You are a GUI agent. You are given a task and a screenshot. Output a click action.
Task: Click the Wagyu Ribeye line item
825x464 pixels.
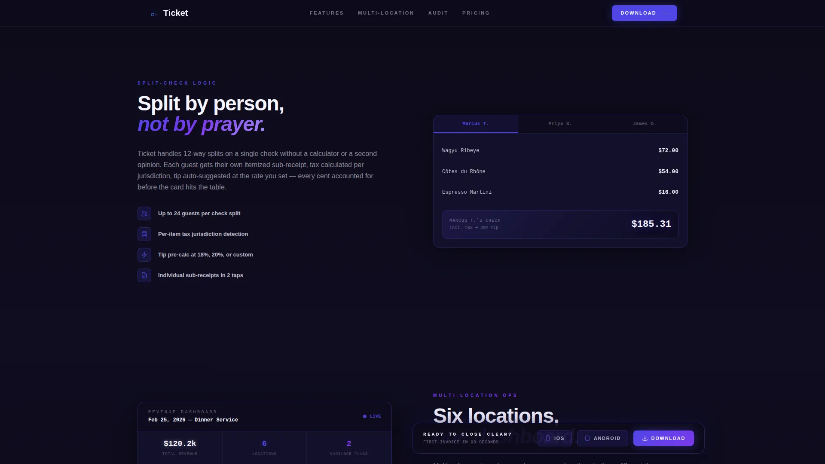(x=560, y=150)
